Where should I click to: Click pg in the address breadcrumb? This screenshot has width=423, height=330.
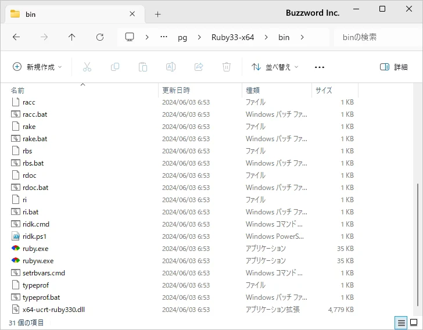[182, 37]
